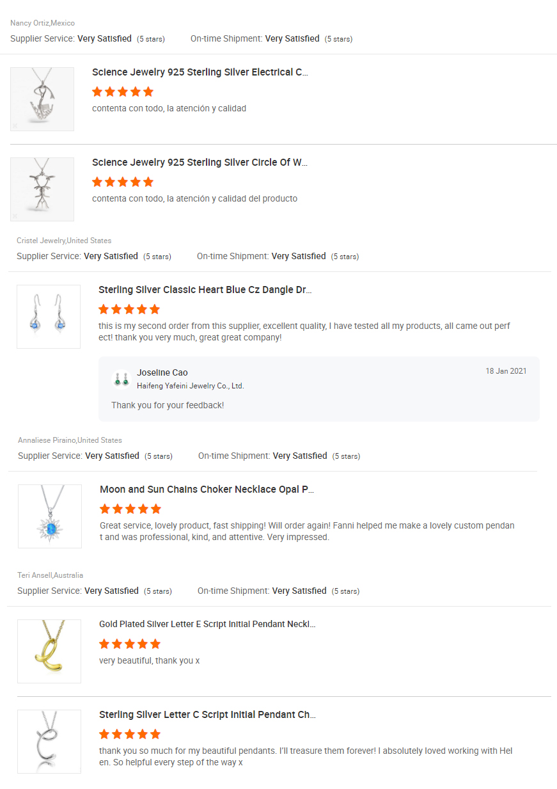Open the Circle Of Willis pendant thumbnail
The height and width of the screenshot is (789, 557).
(x=42, y=189)
